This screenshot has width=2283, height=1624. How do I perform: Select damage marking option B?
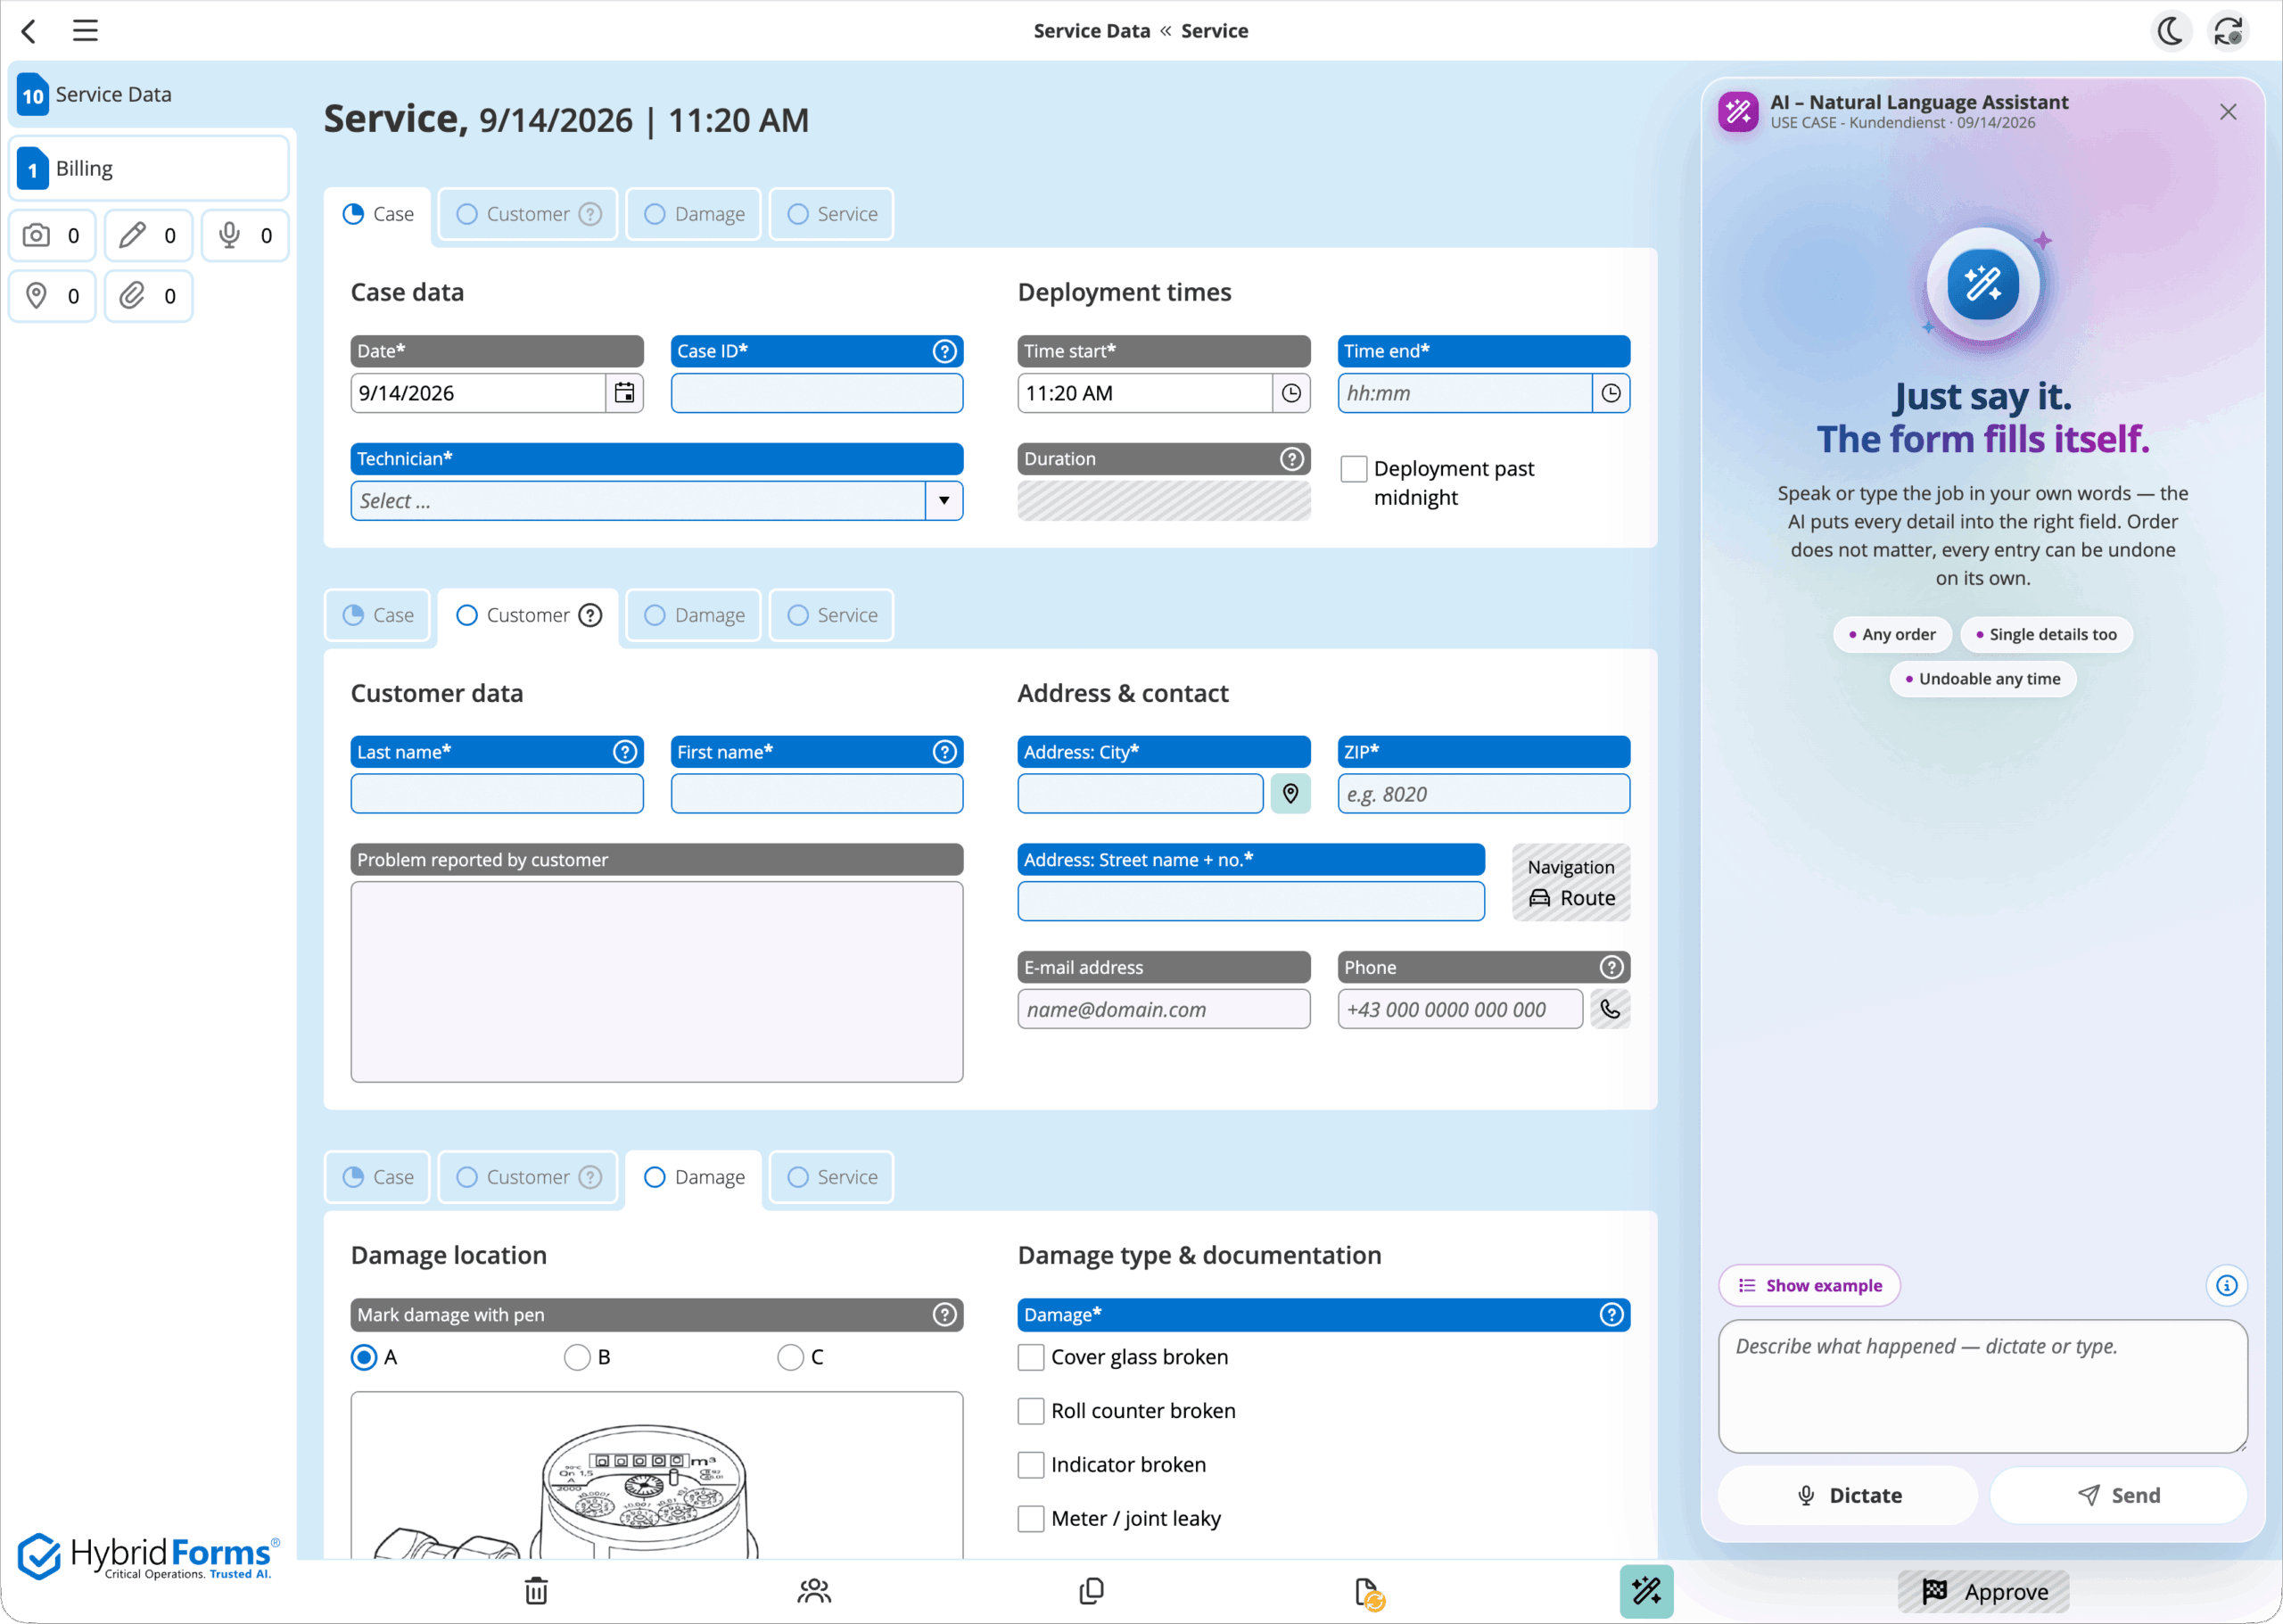point(577,1357)
